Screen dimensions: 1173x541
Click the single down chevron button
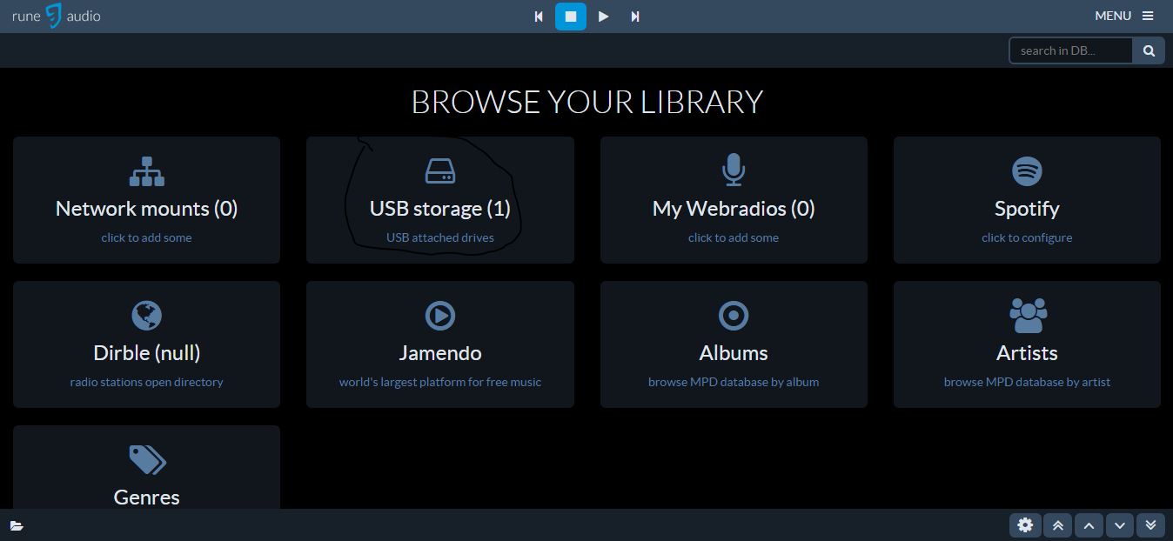[1120, 524]
